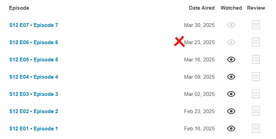Click the Date Aired column header
Screen dimensions: 276x139
tap(202, 8)
